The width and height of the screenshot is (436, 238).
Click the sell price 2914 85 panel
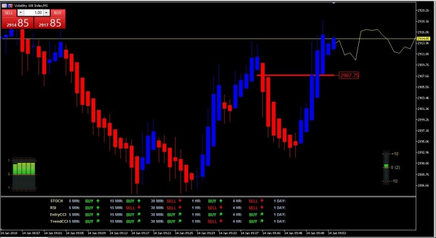coord(17,23)
